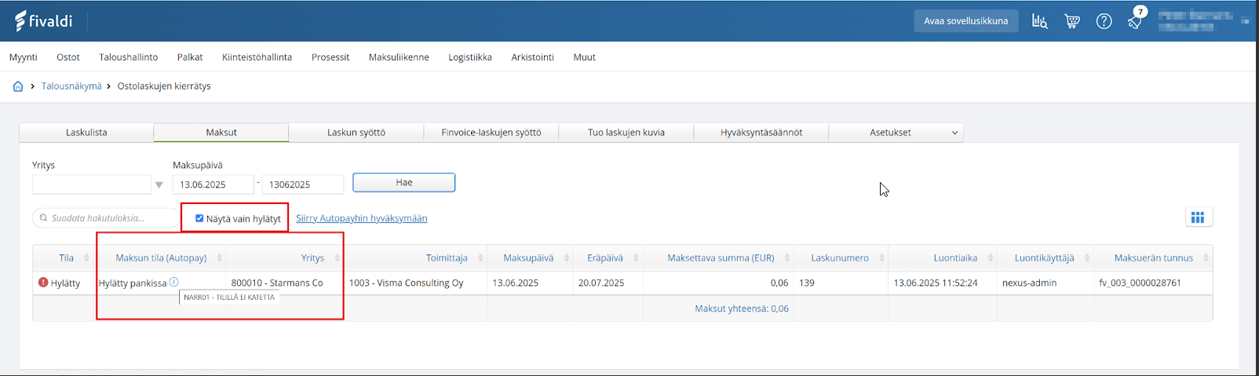
Task: Switch to the Maksut tab
Action: (x=221, y=133)
